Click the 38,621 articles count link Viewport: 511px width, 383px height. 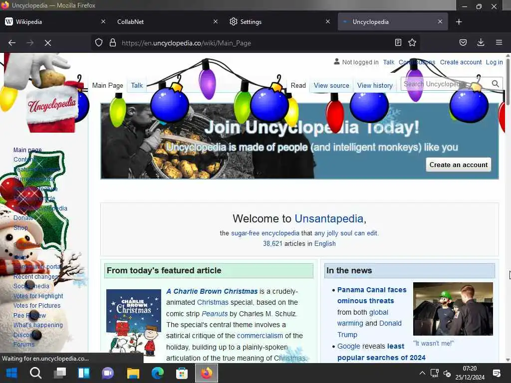(272, 243)
